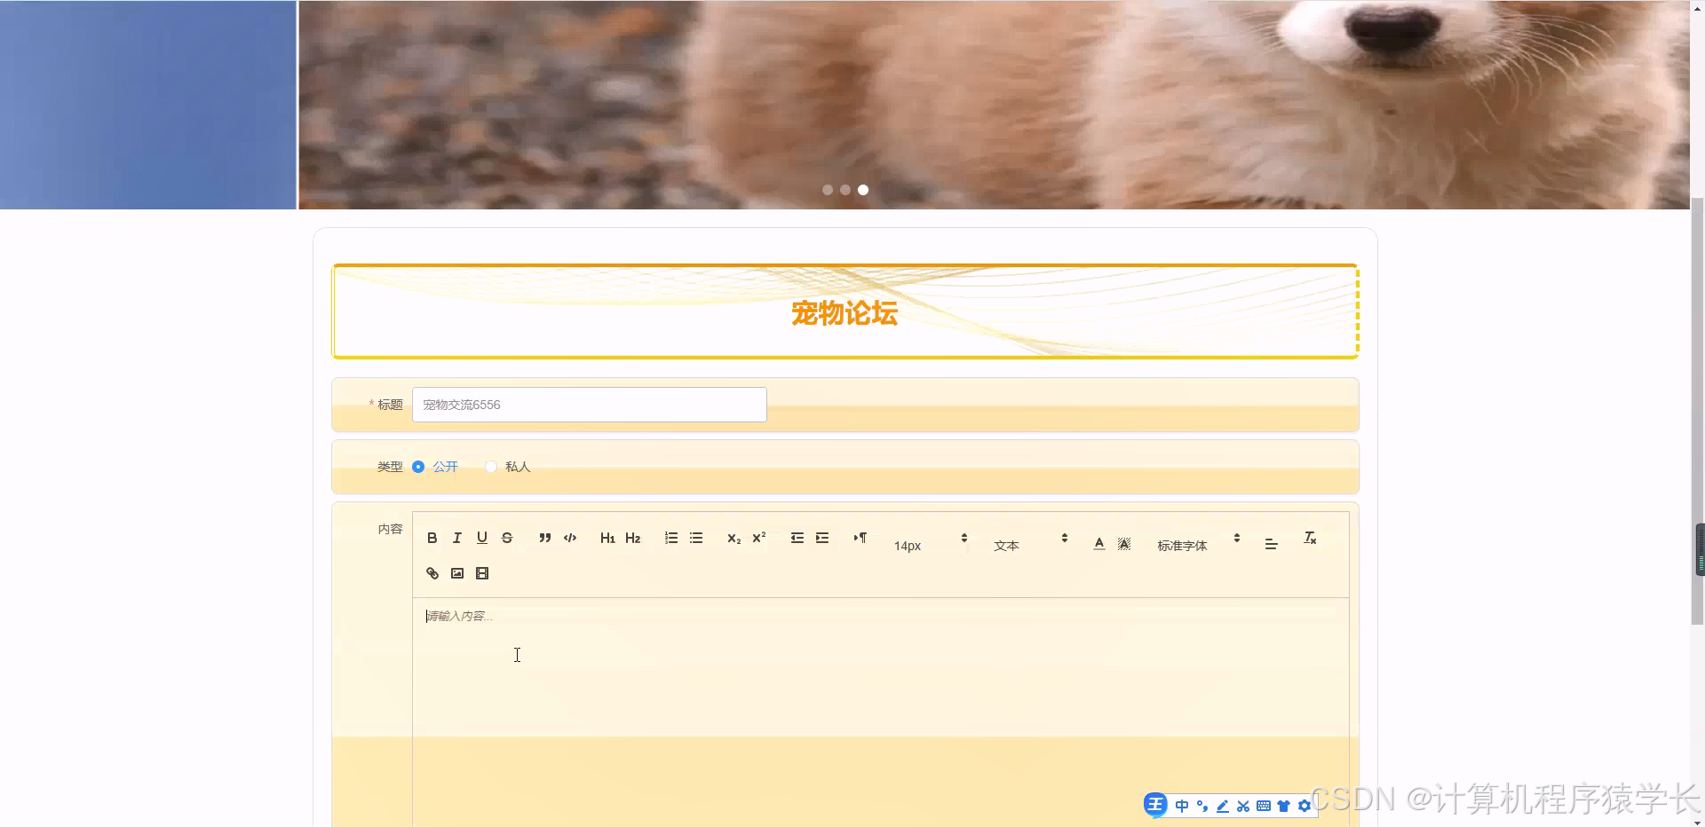Toggle bold formatting in the editor
Image resolution: width=1705 pixels, height=827 pixels.
tap(432, 538)
